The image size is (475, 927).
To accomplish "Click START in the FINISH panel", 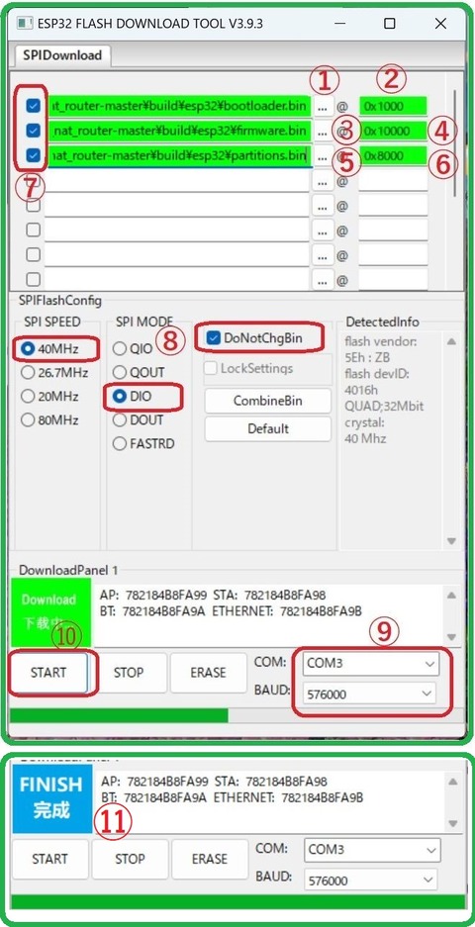I will point(50,859).
